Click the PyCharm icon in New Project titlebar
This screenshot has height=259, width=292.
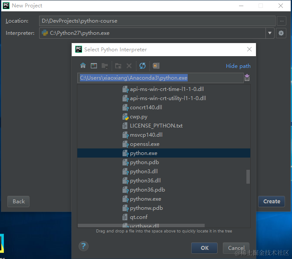[6, 6]
